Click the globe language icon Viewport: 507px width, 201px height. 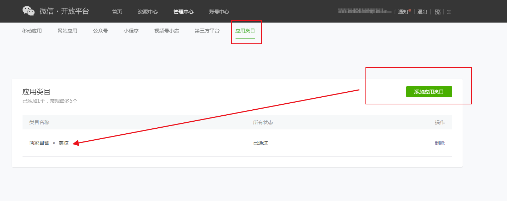coord(449,12)
